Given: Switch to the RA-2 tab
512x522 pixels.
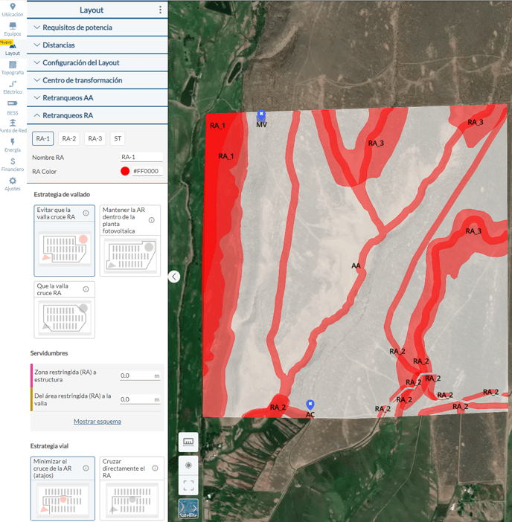Looking at the screenshot, I should [68, 138].
